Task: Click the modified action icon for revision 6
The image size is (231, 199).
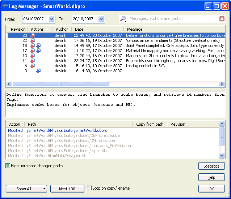Action: (33, 66)
